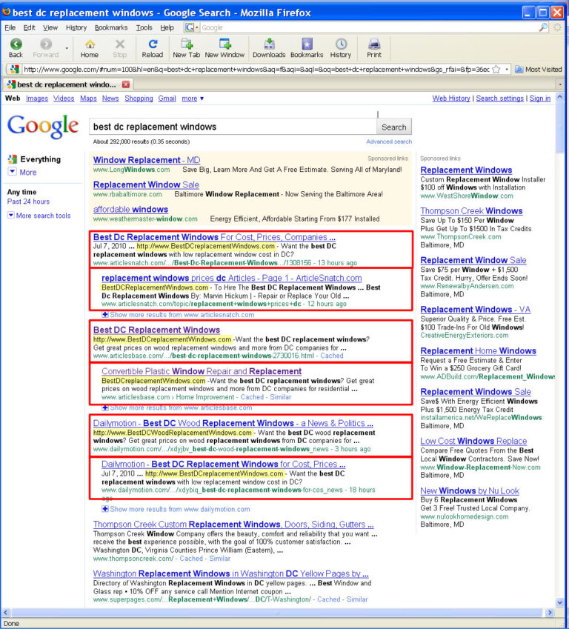Open the Downloads toolbar icon

click(x=269, y=44)
